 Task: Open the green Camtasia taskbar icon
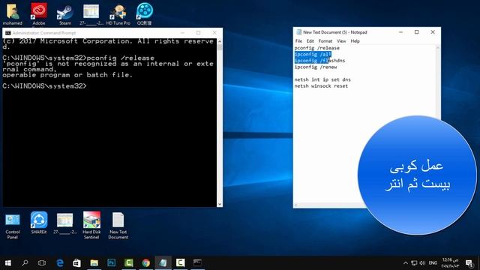pyautogui.click(x=128, y=262)
